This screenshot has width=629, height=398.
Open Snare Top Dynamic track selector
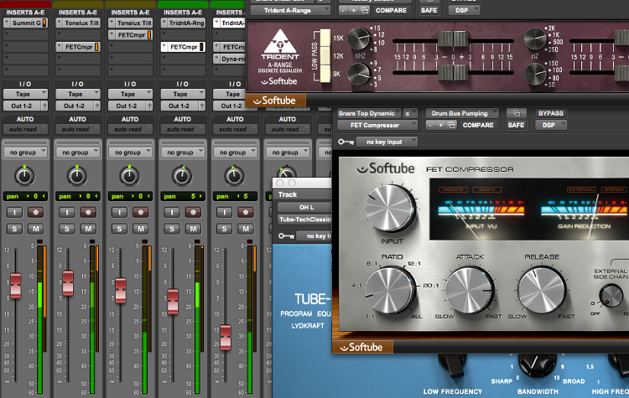[368, 113]
